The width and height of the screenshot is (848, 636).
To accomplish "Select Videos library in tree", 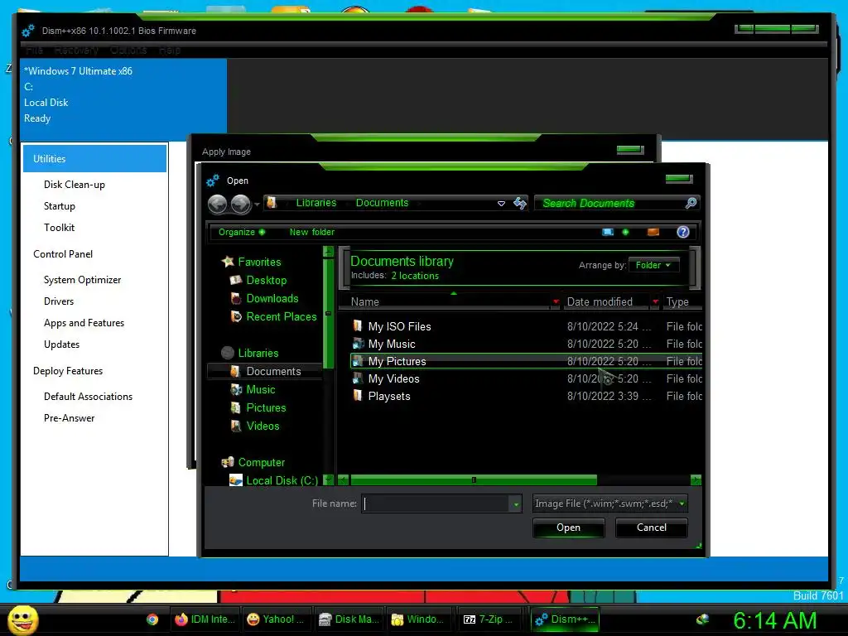I will tap(263, 426).
